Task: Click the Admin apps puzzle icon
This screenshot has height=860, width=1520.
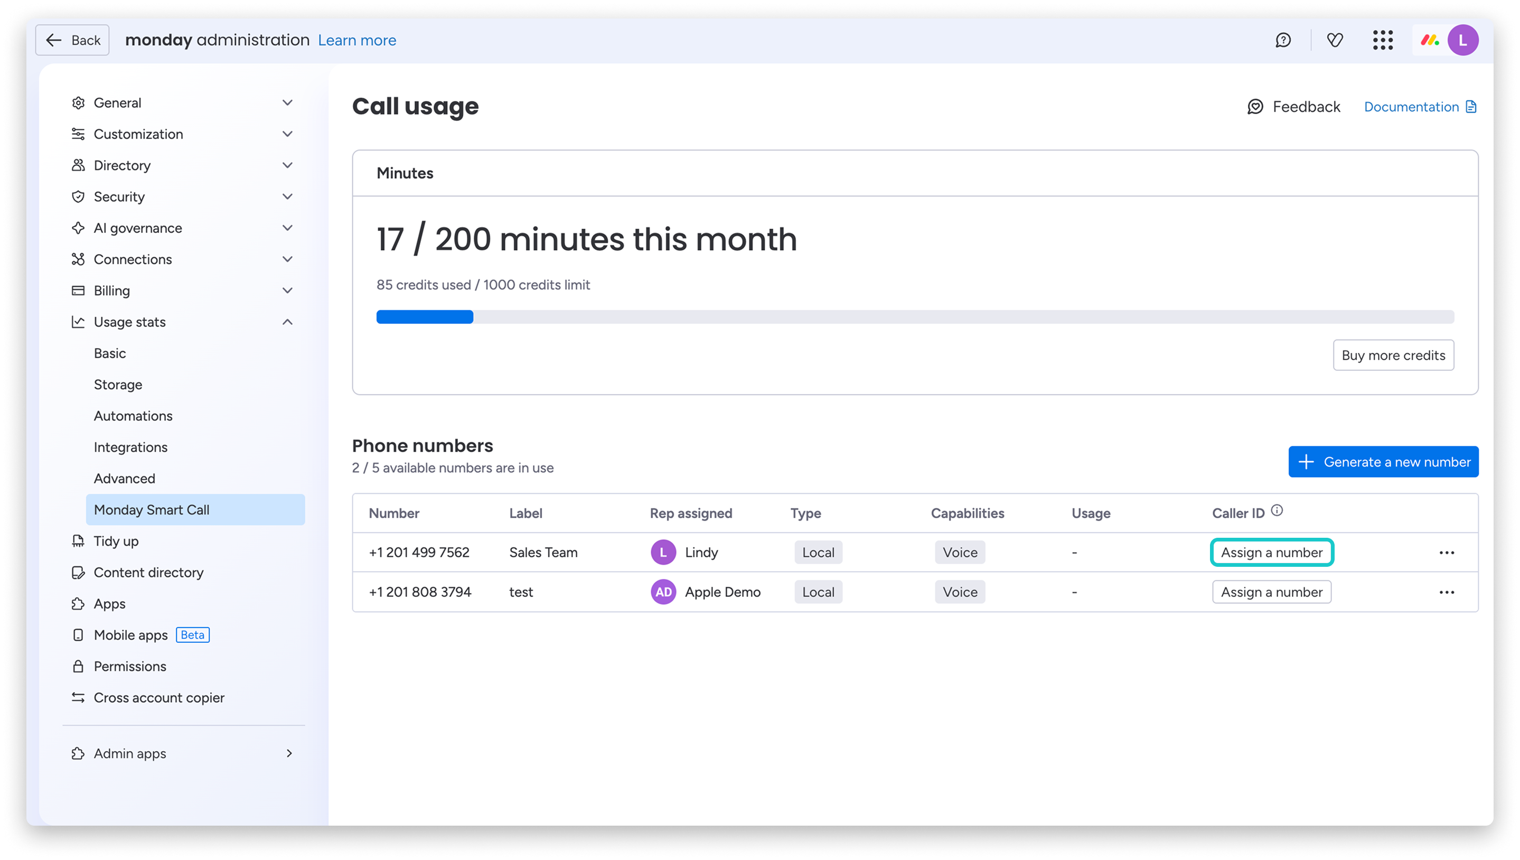Action: click(x=78, y=753)
